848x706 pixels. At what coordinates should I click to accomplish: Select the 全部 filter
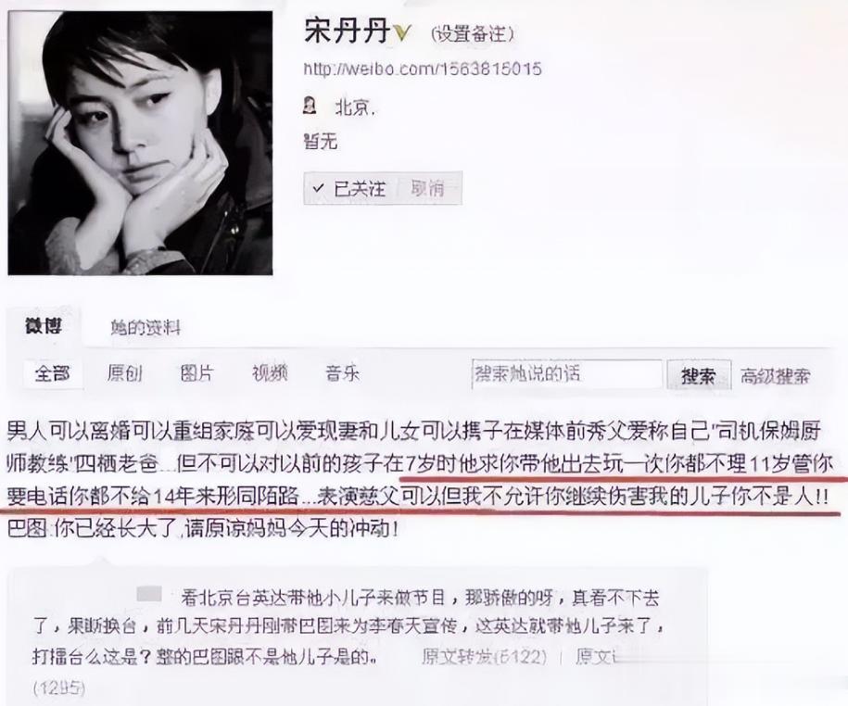tap(53, 373)
